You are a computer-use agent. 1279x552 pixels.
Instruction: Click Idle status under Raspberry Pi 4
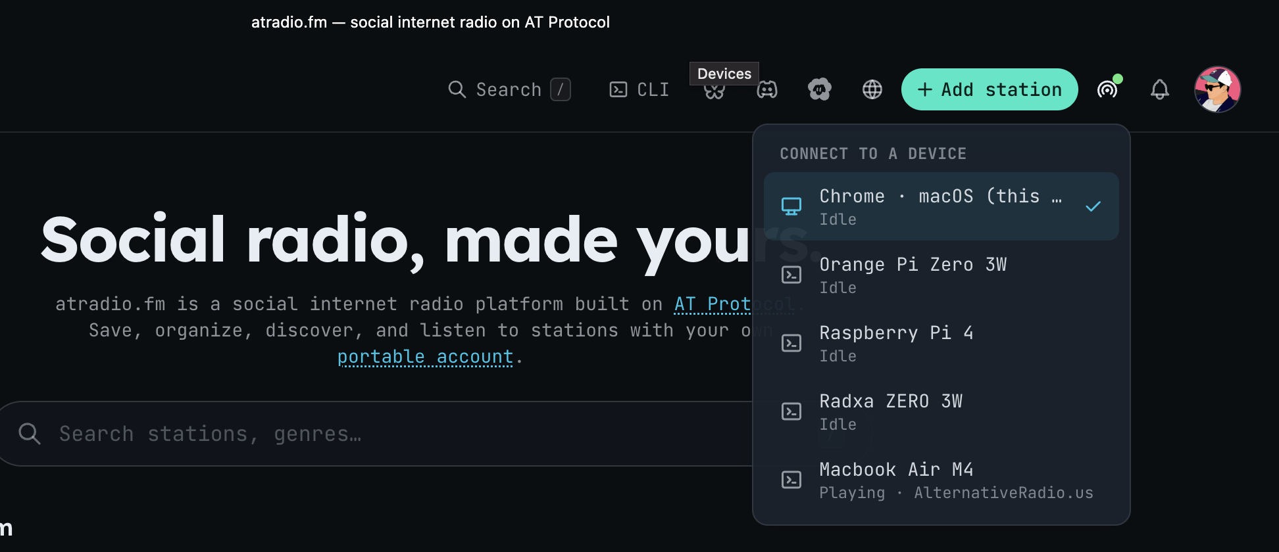click(x=838, y=356)
